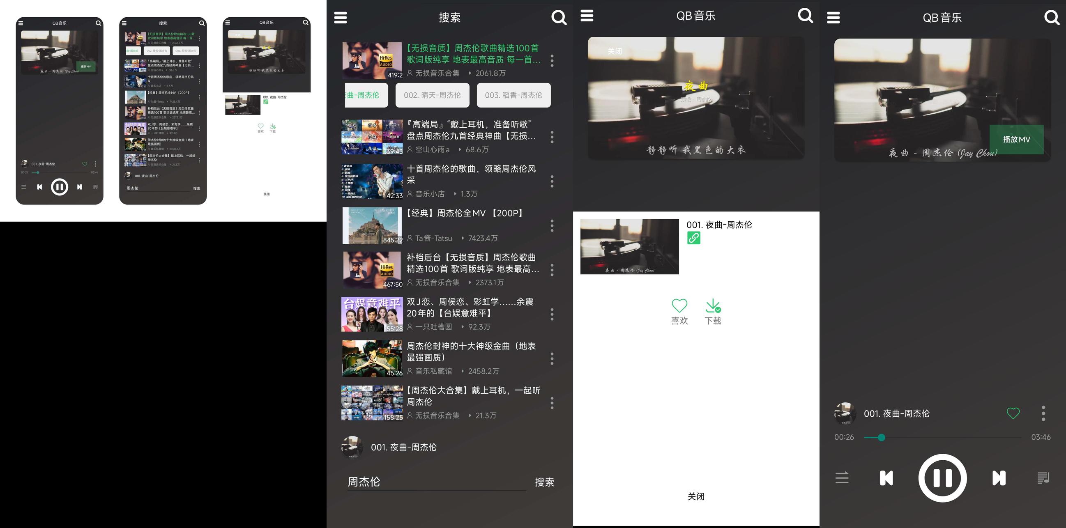
Task: Open the playlist queue icon right of the next-track button
Action: coord(1043,477)
